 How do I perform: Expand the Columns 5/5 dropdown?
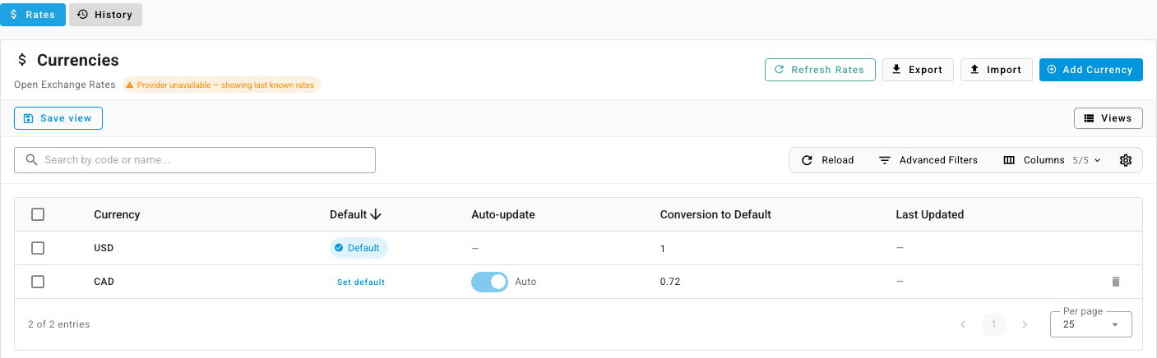point(1052,160)
